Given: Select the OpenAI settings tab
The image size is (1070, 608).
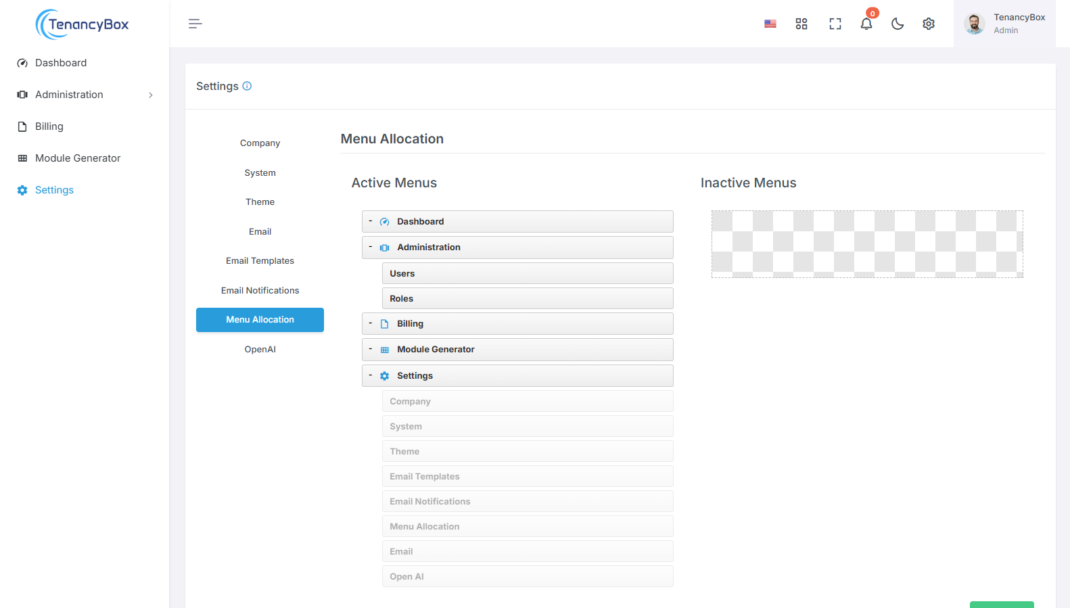Looking at the screenshot, I should 260,350.
